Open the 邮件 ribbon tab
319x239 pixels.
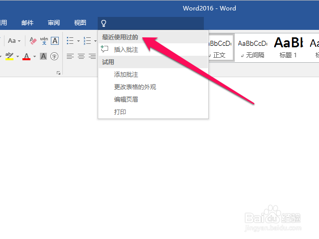point(27,22)
